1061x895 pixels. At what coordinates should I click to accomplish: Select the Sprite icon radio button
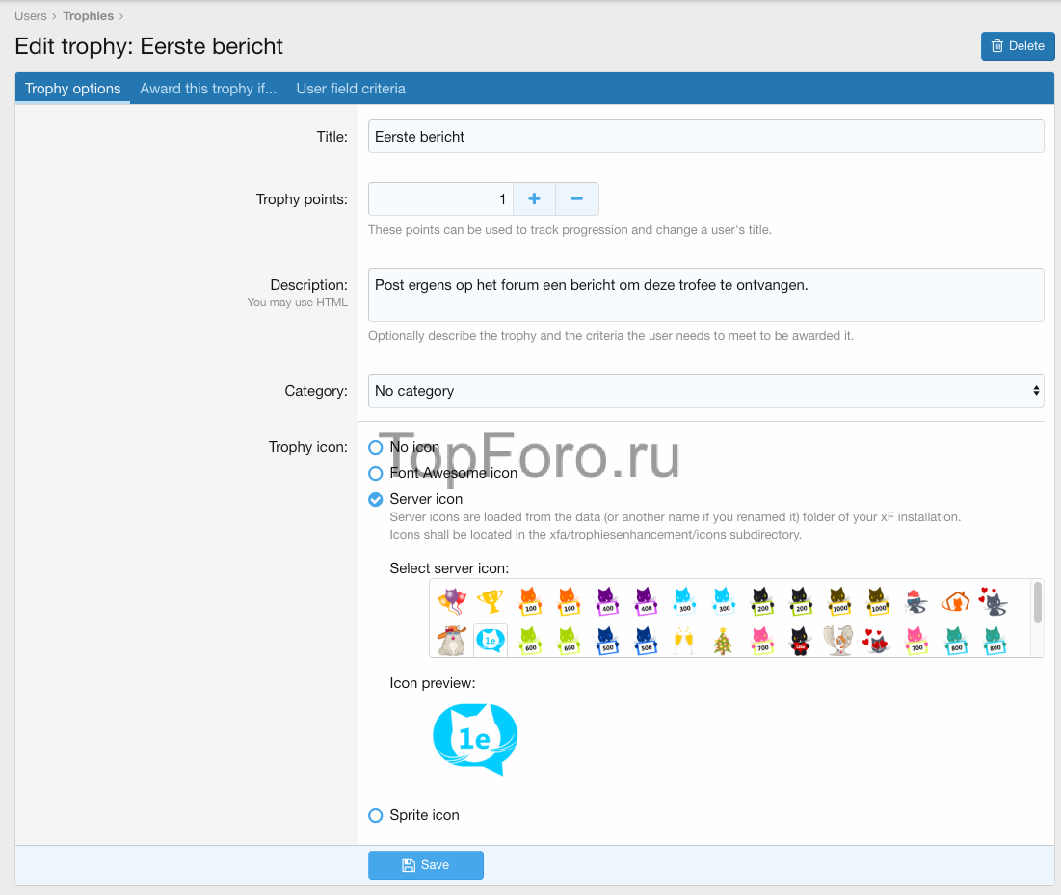click(376, 815)
